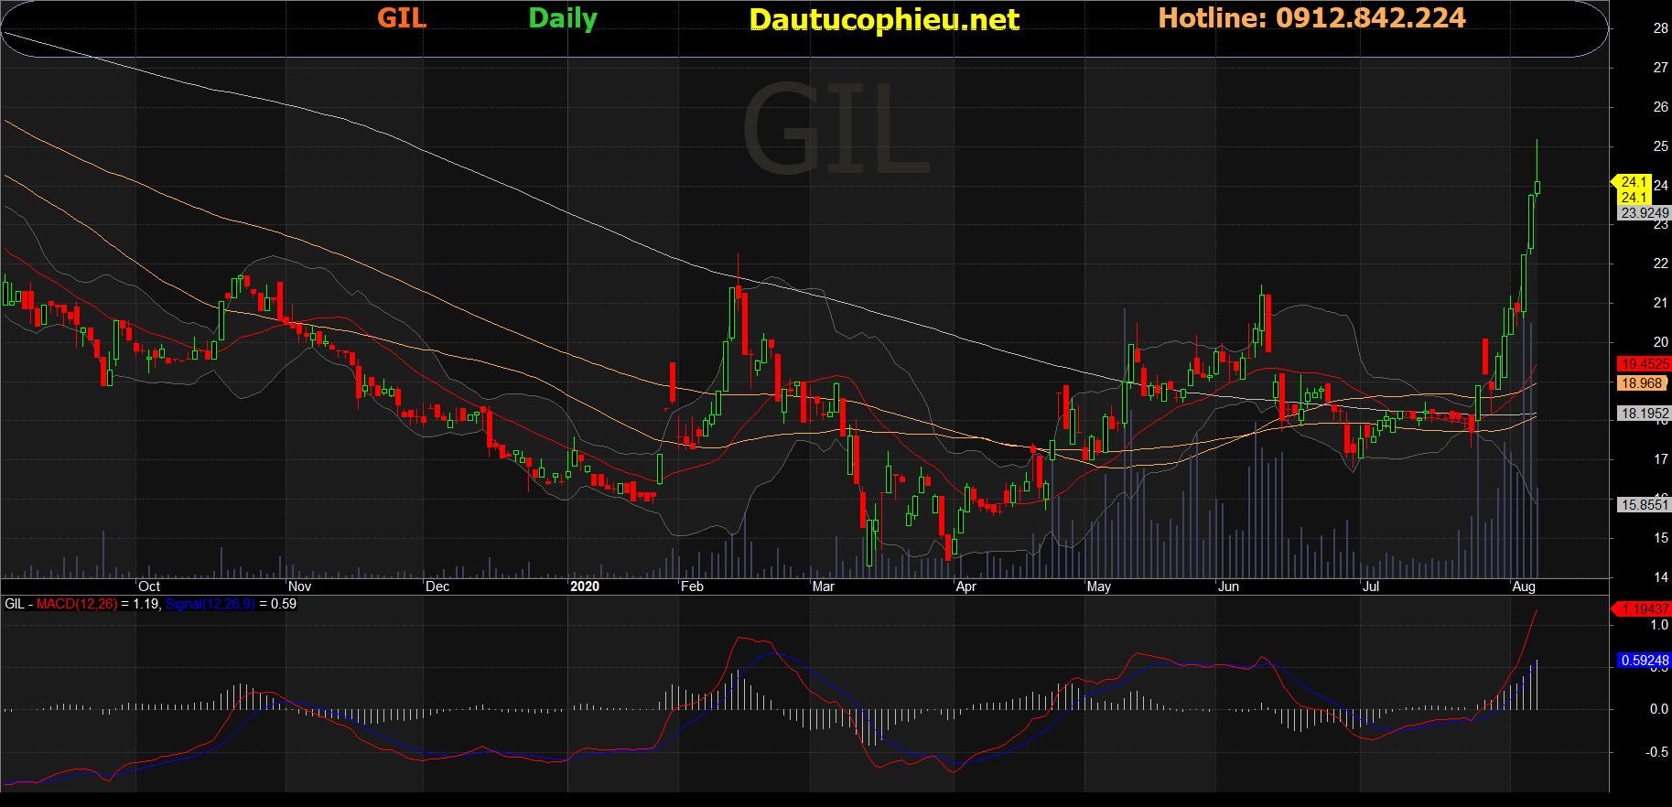Click the green Daily timeframe label
The width and height of the screenshot is (1672, 807).
(563, 19)
